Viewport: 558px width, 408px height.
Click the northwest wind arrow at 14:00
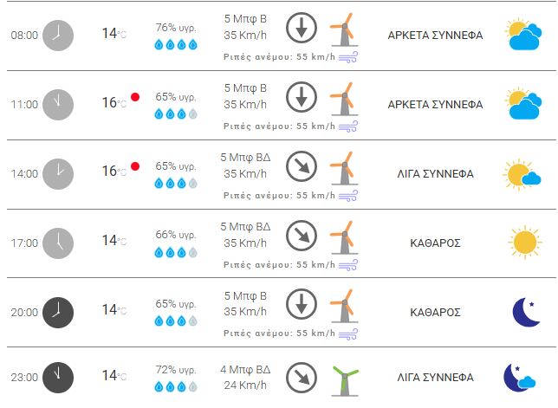point(302,165)
